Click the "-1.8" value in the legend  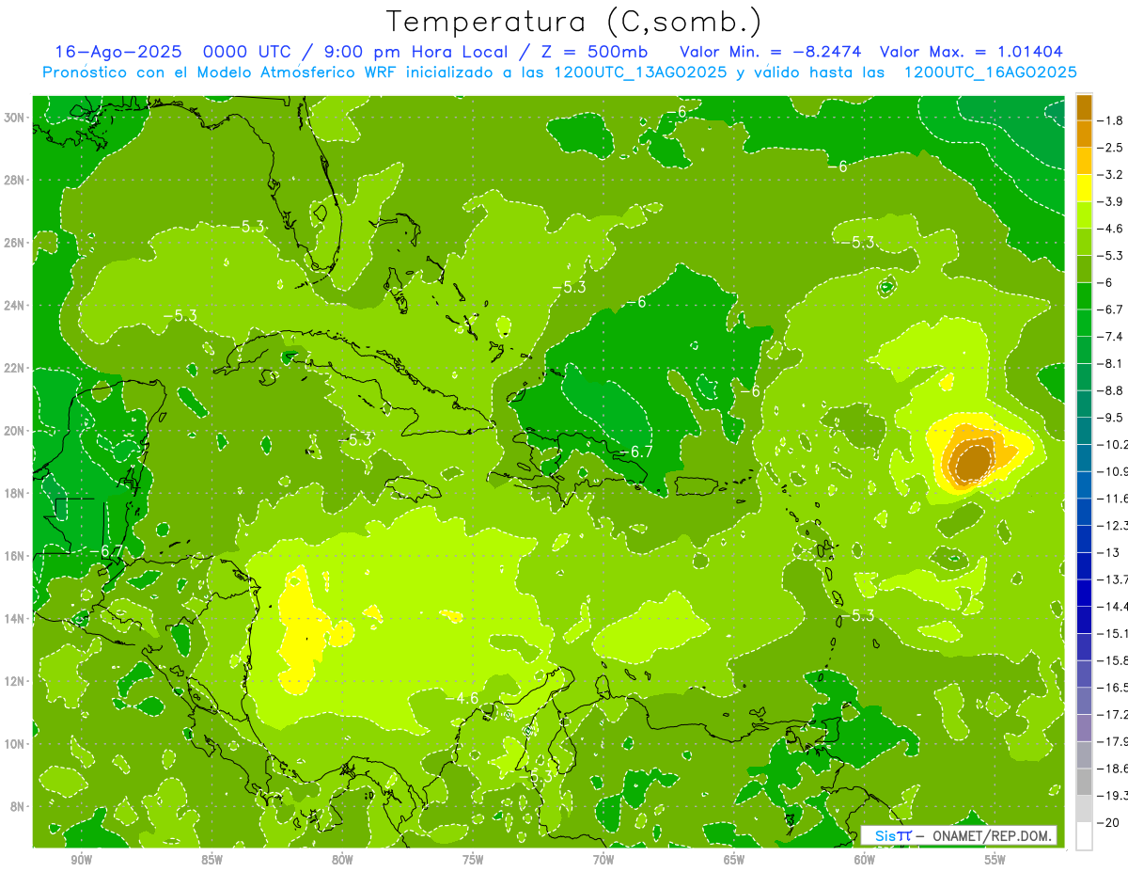[x=1111, y=120]
